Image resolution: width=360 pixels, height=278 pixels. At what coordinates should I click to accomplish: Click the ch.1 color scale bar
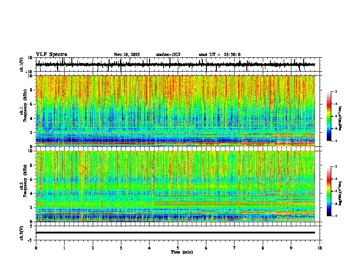[x=329, y=116]
